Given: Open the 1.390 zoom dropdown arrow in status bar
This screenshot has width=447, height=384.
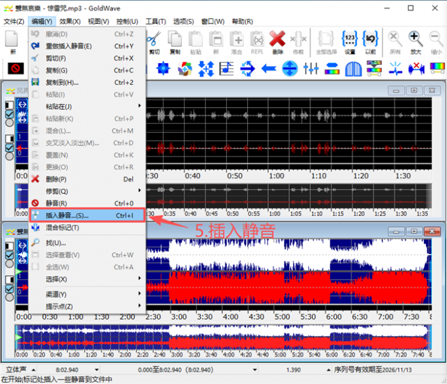Looking at the screenshot, I should coord(329,370).
